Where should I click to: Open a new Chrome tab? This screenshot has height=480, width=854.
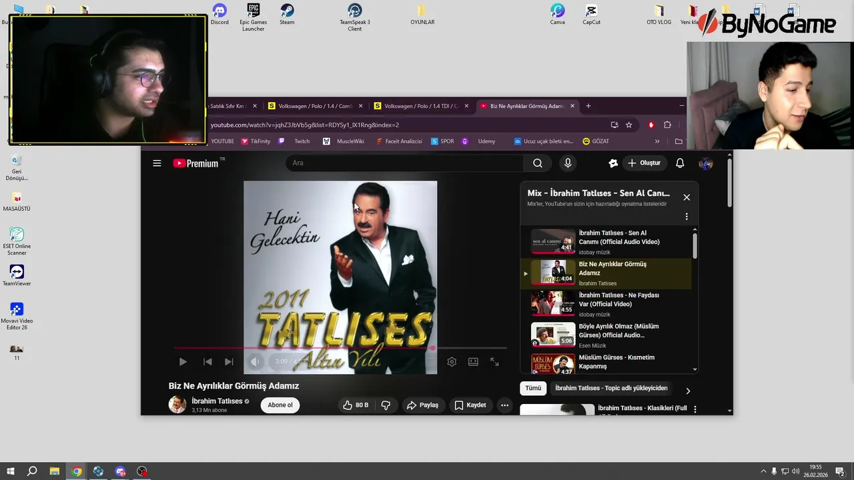tap(588, 106)
